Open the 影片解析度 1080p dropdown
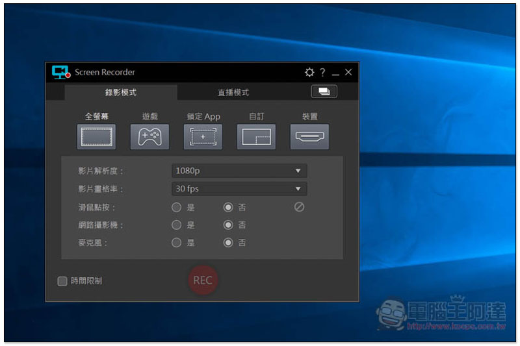520x346 pixels. tap(239, 171)
